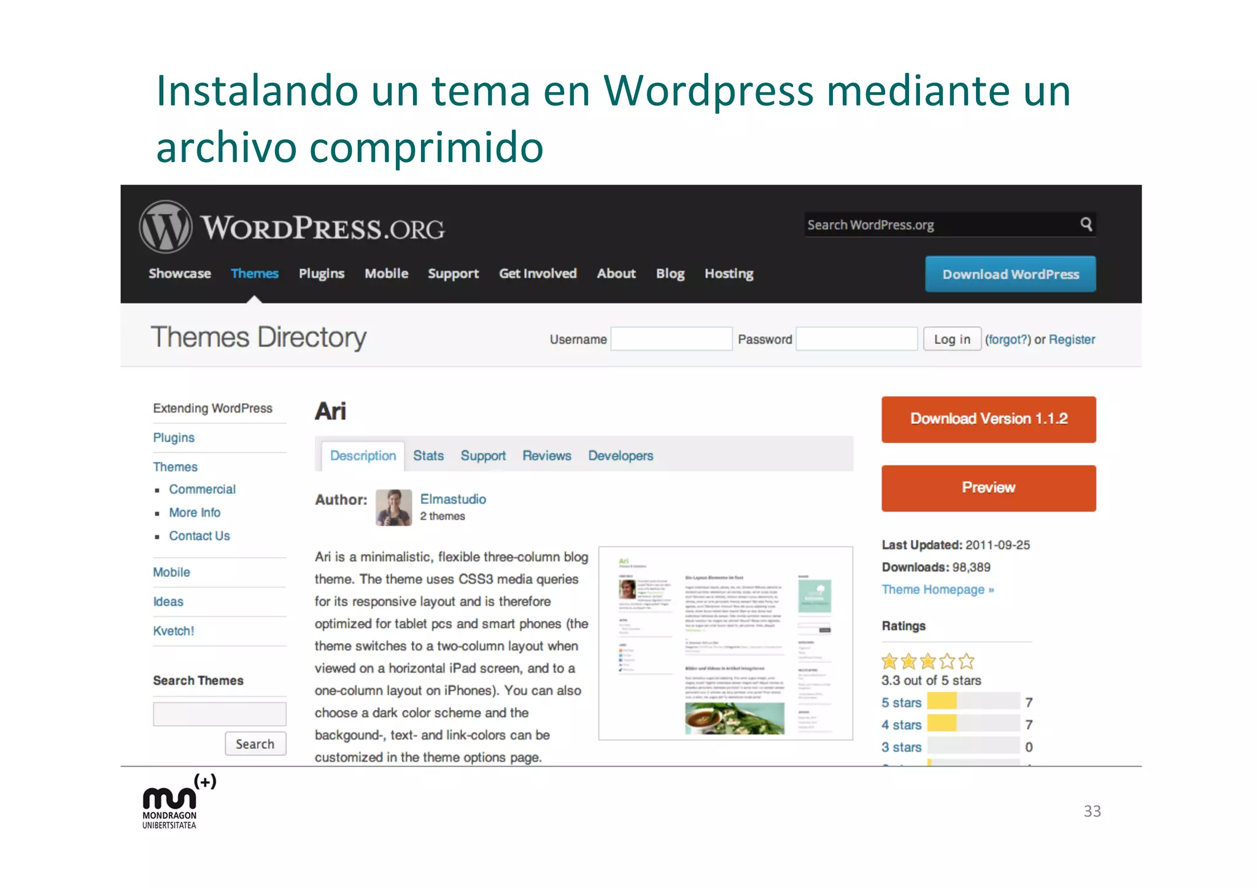Switch to the theme Support tab

pos(483,456)
